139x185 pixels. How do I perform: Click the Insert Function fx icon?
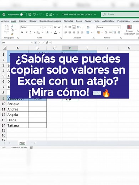click(47, 43)
